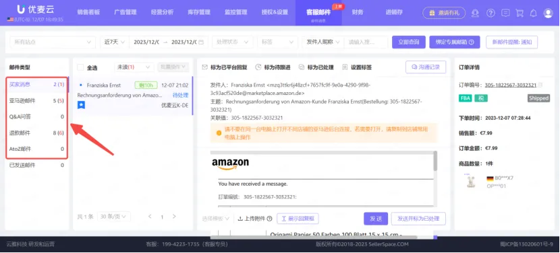Viewport: 560px width, 253px height.
Task: Click the 绑定专属邮箱 button
Action: (x=454, y=42)
